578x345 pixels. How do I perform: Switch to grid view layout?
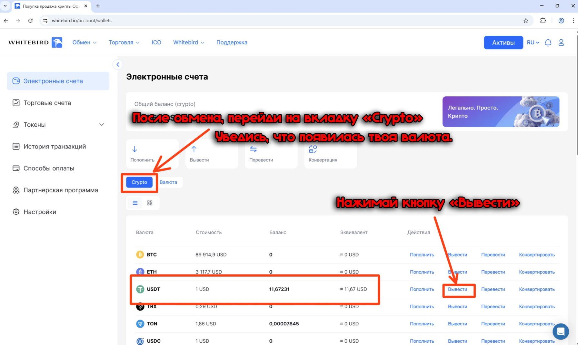(x=150, y=203)
